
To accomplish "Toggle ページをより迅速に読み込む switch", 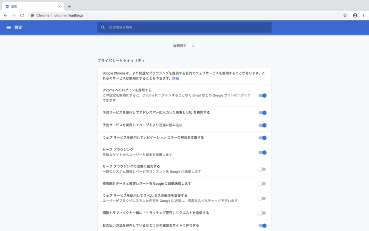I will click(x=263, y=125).
